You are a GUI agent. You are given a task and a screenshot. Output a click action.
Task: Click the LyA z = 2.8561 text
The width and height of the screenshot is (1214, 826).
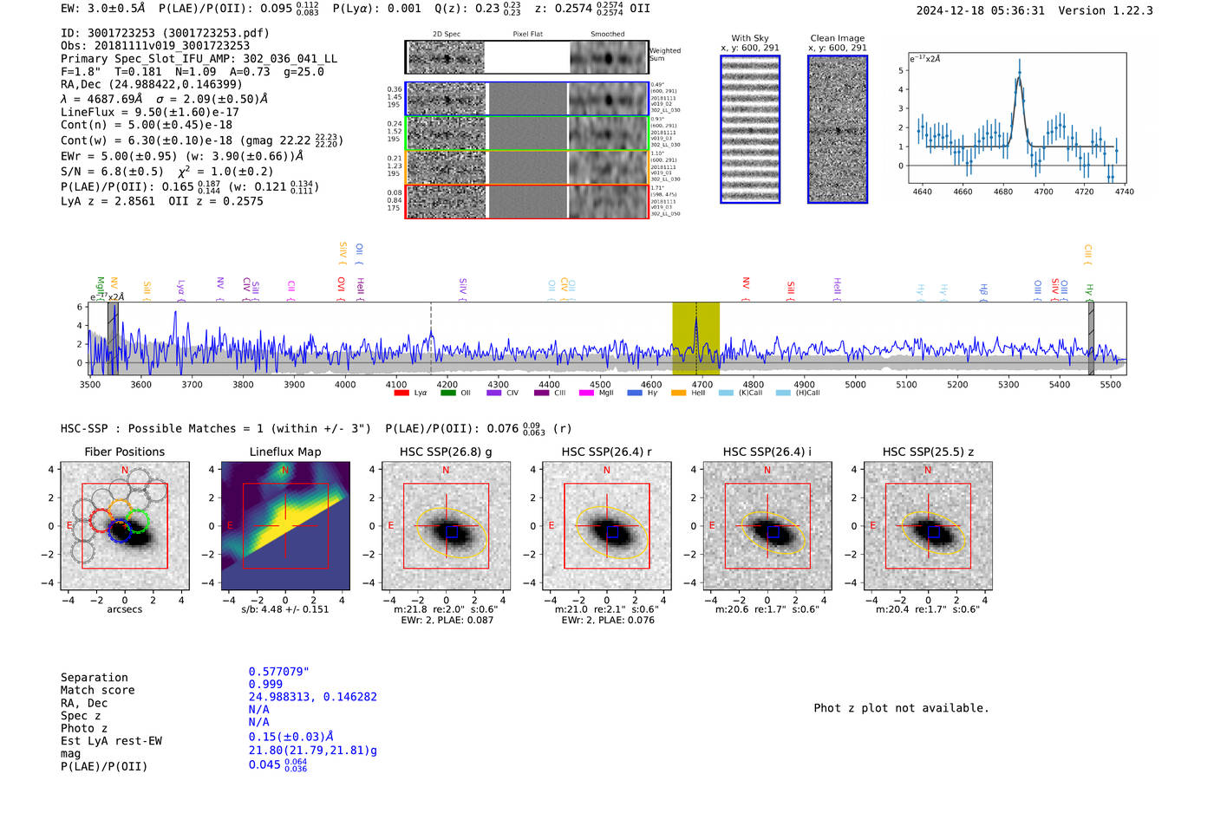coord(108,201)
